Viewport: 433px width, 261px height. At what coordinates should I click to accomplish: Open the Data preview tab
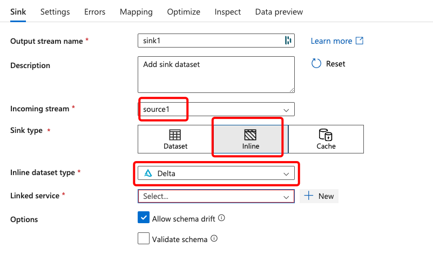coord(279,12)
